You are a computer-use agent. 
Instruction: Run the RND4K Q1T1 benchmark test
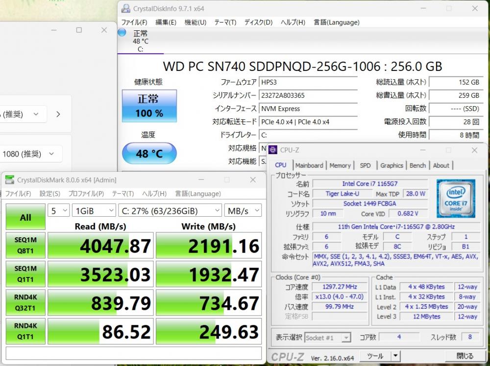[25, 331]
